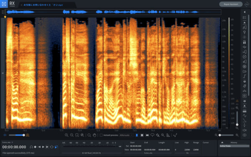Enable the Instant process checkbox
251x157 pixels.
pyautogui.click(x=101, y=135)
